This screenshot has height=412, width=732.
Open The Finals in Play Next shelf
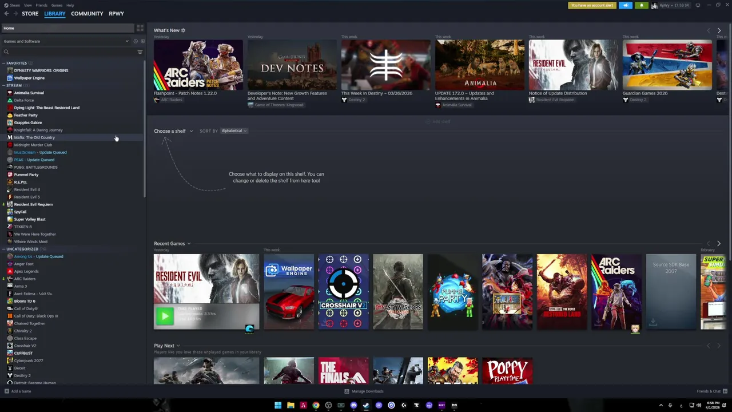pyautogui.click(x=343, y=371)
